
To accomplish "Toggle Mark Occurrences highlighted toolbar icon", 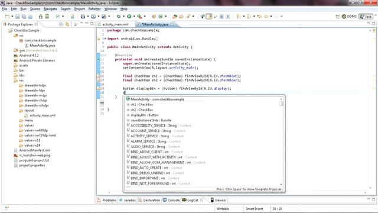I will point(209,17).
